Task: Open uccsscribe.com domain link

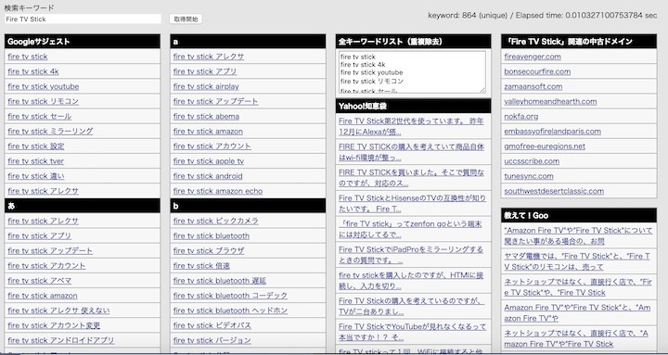Action: pos(532,161)
